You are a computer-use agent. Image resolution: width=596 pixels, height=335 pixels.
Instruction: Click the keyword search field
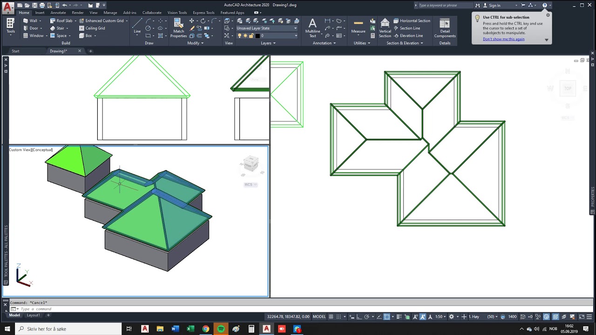[x=445, y=6]
